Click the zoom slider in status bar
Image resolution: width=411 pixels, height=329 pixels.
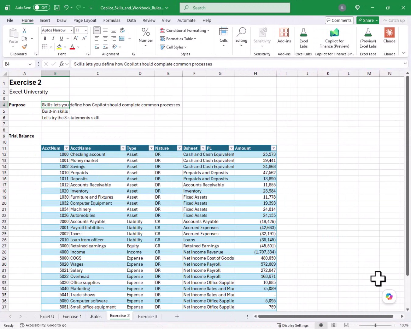click(375, 325)
